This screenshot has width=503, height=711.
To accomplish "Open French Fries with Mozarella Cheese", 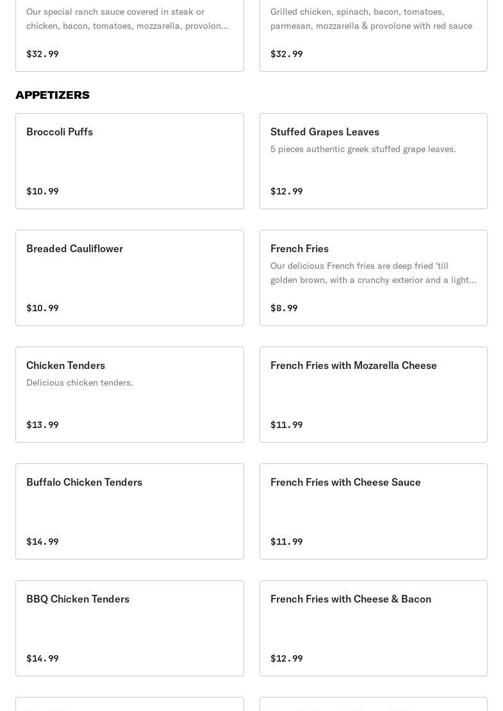I will (x=373, y=394).
